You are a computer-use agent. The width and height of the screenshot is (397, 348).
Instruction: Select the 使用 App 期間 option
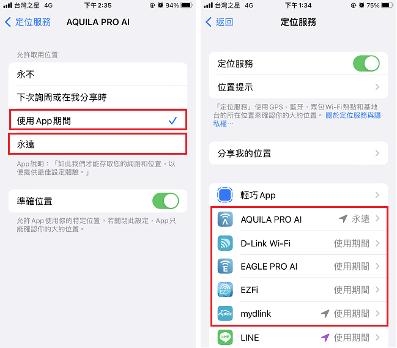[x=98, y=120]
